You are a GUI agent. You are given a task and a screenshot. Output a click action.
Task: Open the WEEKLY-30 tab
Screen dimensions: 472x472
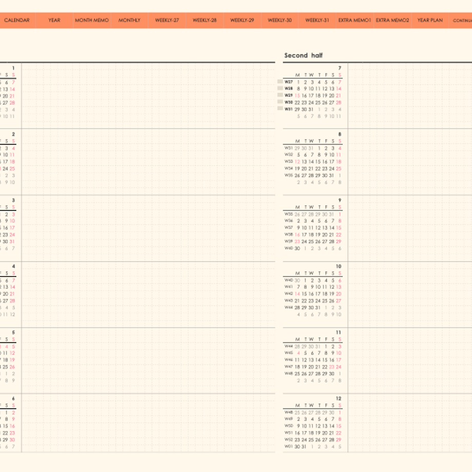280,20
